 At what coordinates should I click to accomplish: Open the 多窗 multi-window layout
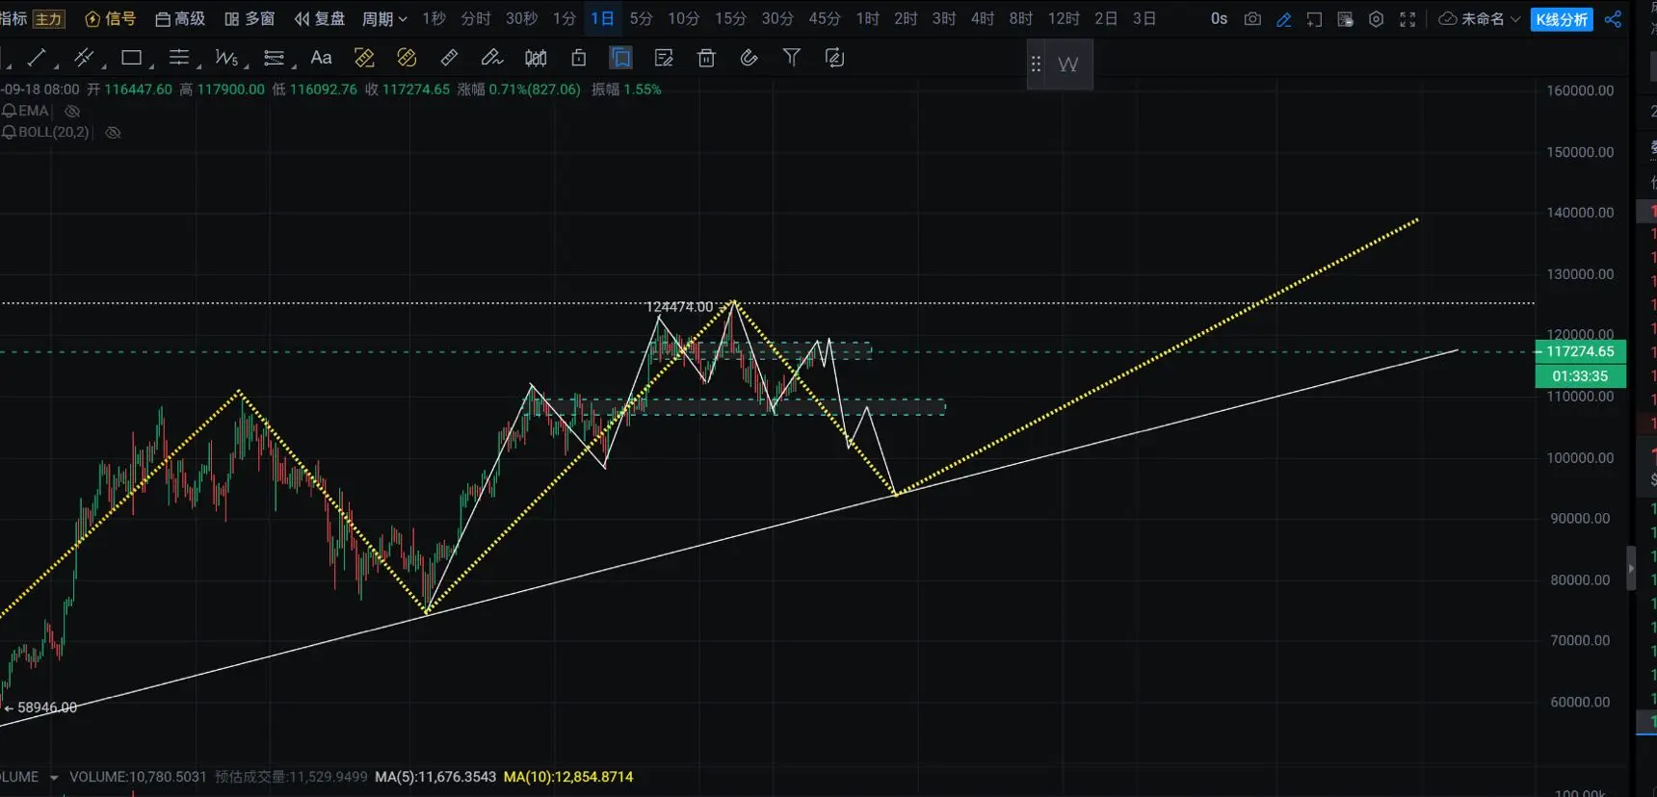point(250,19)
